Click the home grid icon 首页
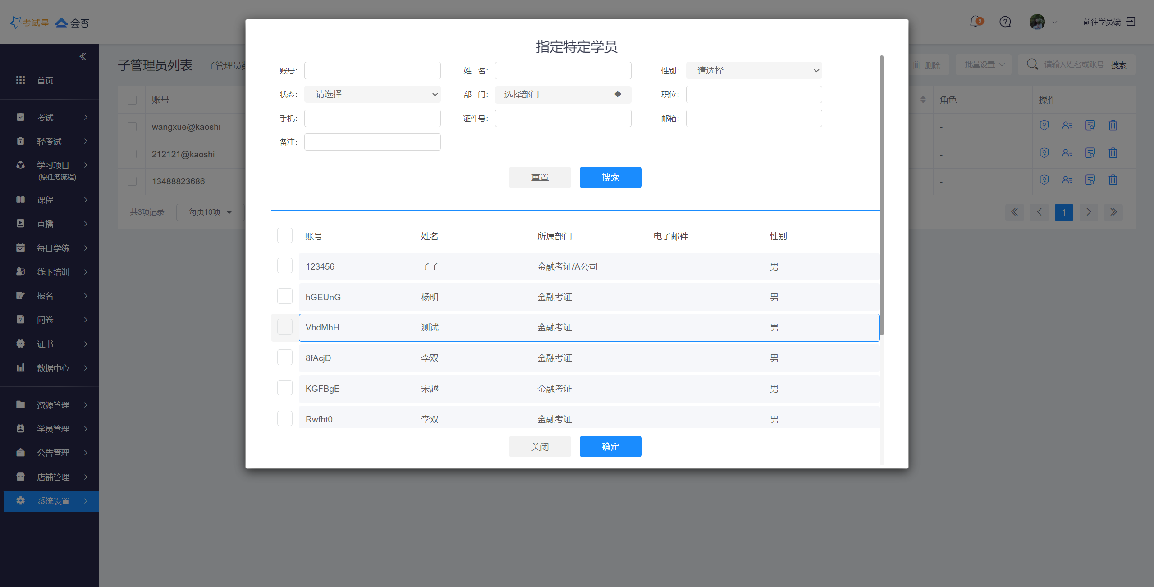 coord(21,80)
